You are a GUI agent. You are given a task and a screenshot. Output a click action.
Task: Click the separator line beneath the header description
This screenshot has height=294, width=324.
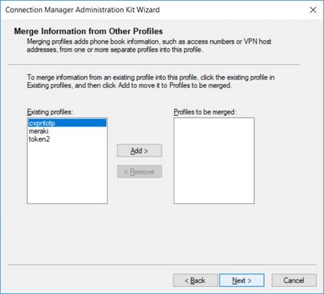[153, 64]
